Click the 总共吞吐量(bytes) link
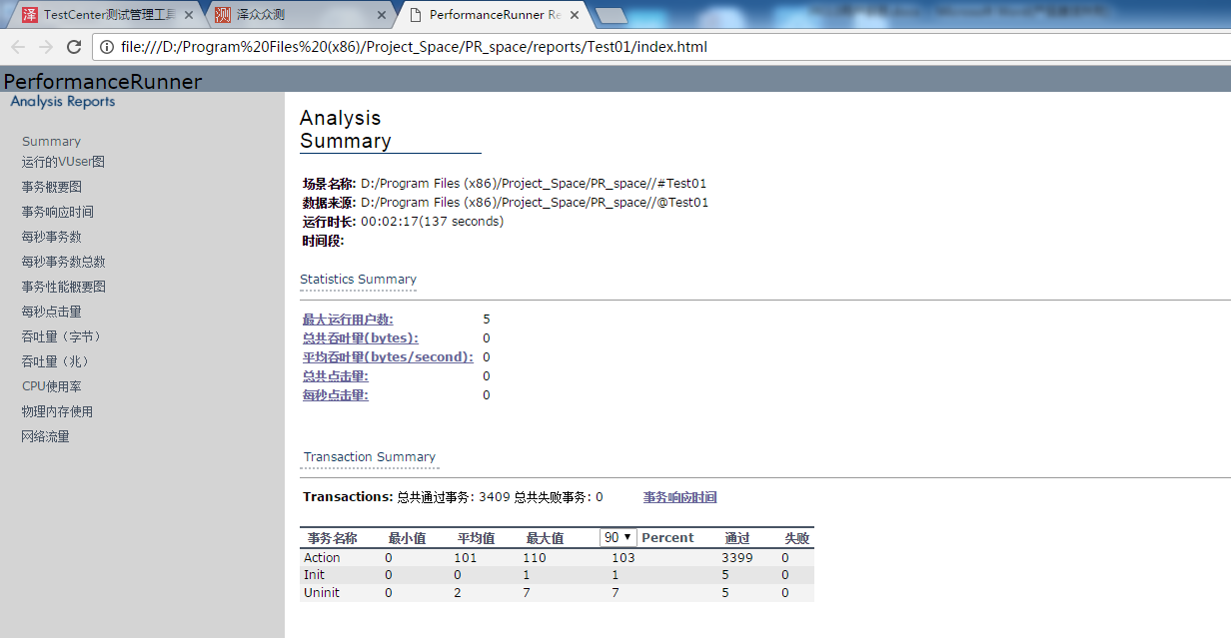The width and height of the screenshot is (1231, 638). click(x=361, y=338)
